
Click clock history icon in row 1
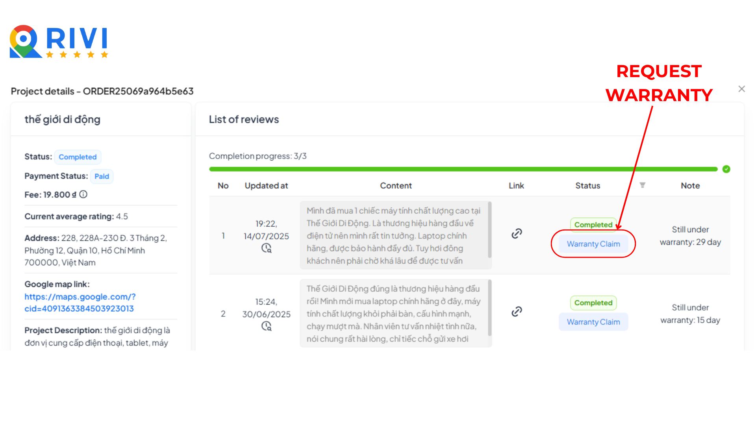[x=267, y=248]
